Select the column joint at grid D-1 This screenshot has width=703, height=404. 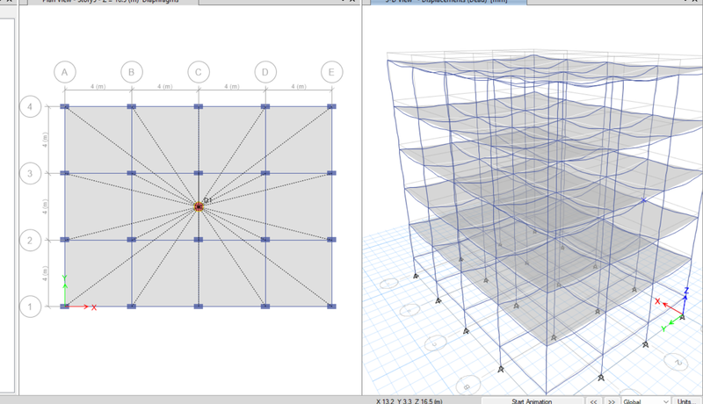265,307
